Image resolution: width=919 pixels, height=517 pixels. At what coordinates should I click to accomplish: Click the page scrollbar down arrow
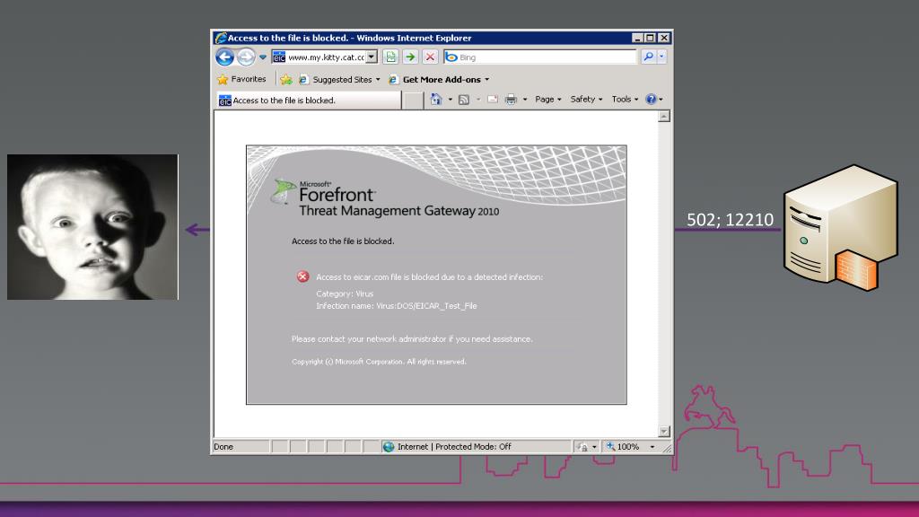coord(664,432)
